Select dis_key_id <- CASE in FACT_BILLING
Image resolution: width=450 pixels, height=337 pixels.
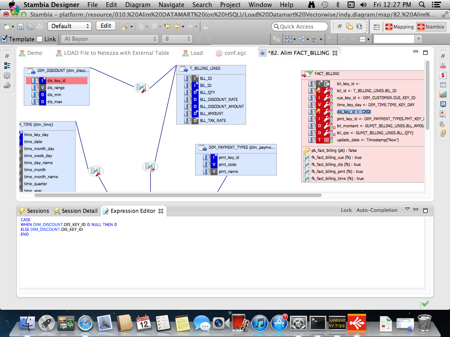pos(354,112)
